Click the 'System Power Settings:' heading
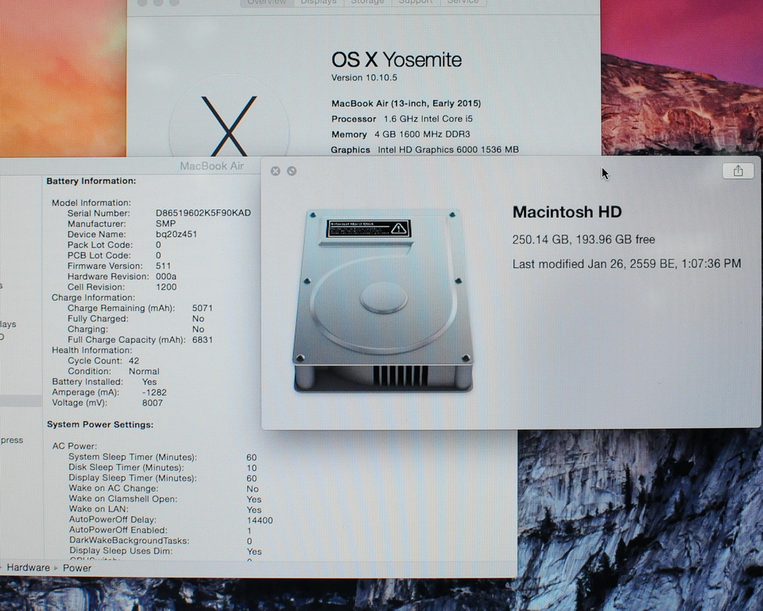Screen dimensions: 763x611 click(x=100, y=425)
